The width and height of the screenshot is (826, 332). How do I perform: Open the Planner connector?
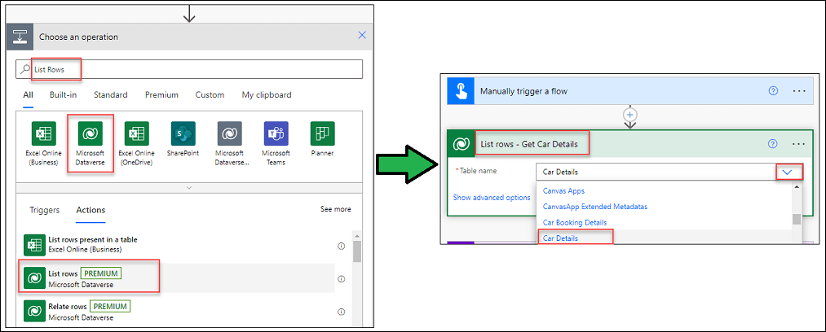point(322,133)
